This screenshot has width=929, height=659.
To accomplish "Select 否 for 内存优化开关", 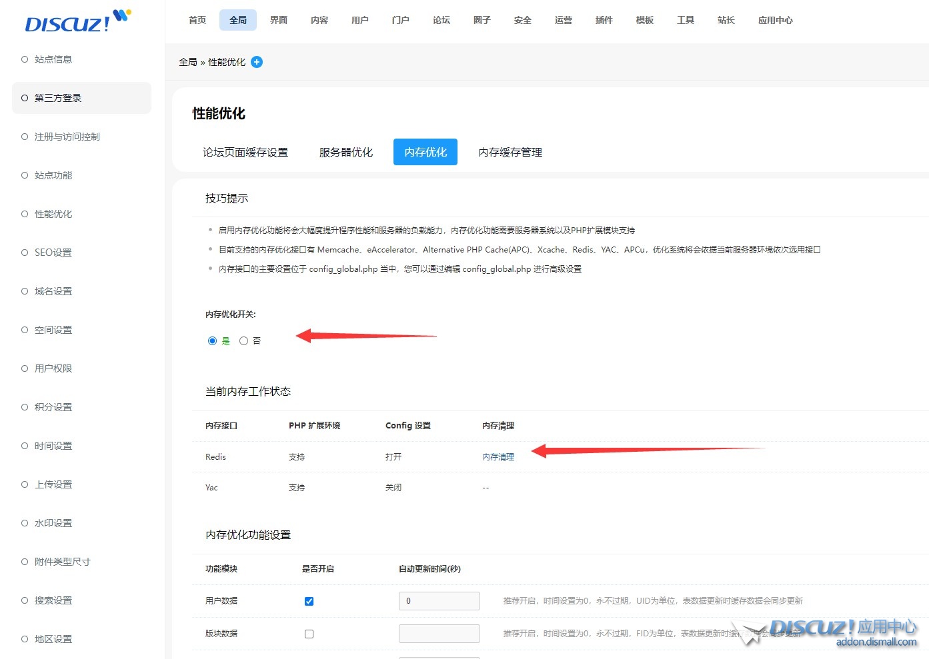I will point(244,341).
